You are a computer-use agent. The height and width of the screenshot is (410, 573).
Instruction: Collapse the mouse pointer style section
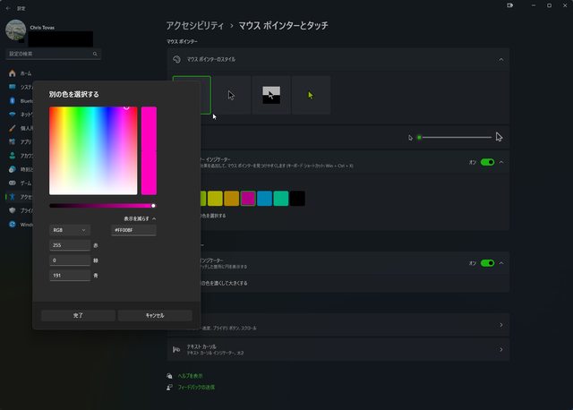[x=501, y=60]
